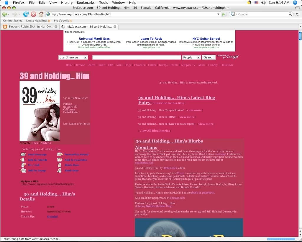Focus the Google search field in toolbar
Screen dimensions: 302x242
point(263,14)
